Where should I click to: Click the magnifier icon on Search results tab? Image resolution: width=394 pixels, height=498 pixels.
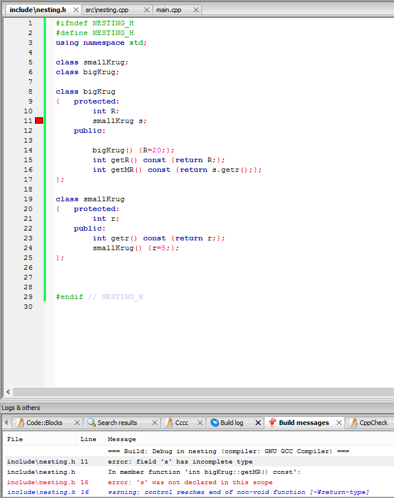91,423
